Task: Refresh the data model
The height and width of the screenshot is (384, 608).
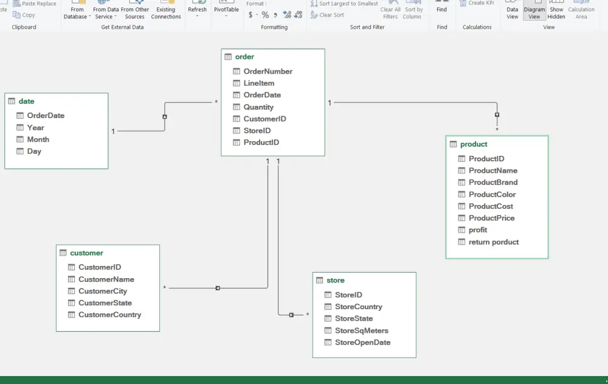Action: (x=197, y=7)
